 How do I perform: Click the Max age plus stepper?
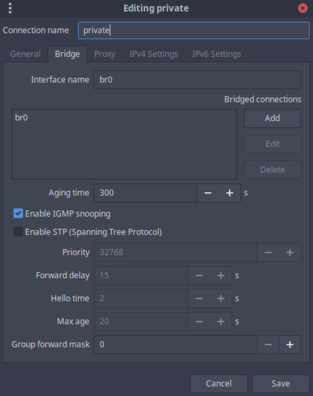(x=221, y=321)
